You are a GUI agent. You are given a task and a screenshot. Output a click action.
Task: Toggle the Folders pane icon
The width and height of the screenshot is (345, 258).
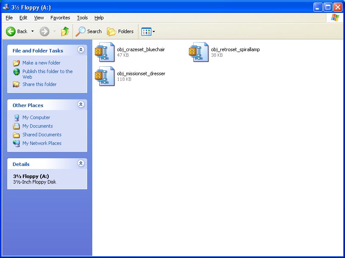(x=112, y=31)
